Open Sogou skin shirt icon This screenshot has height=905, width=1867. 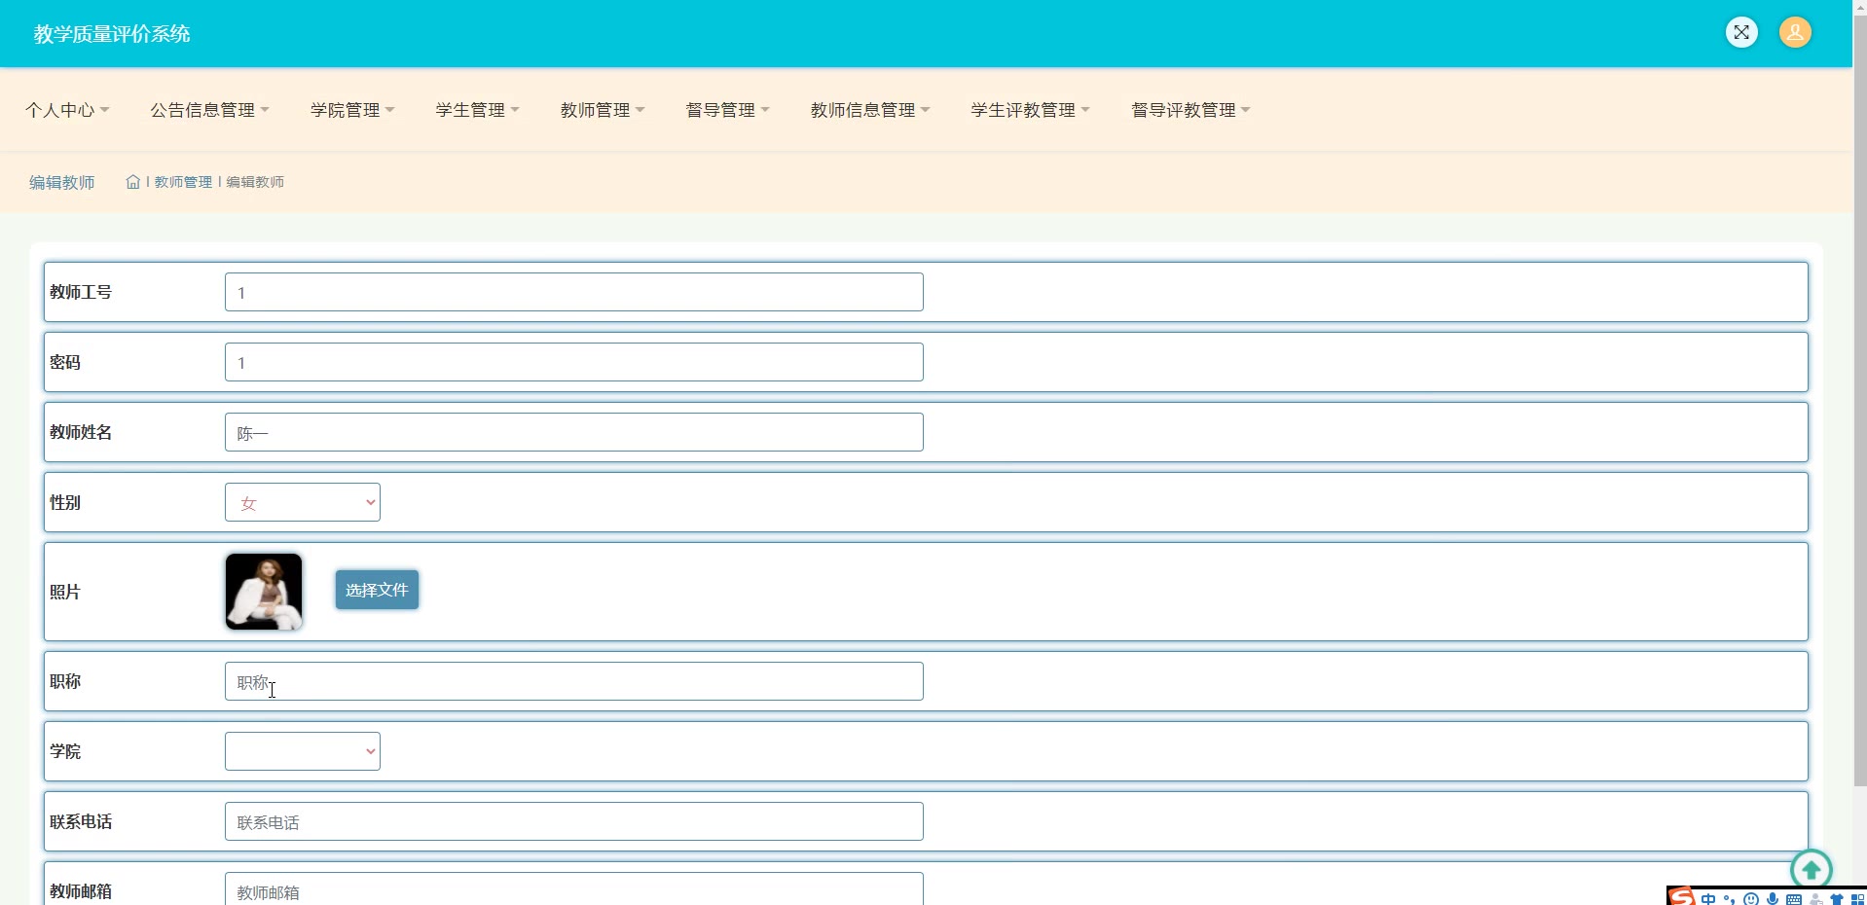click(1837, 900)
